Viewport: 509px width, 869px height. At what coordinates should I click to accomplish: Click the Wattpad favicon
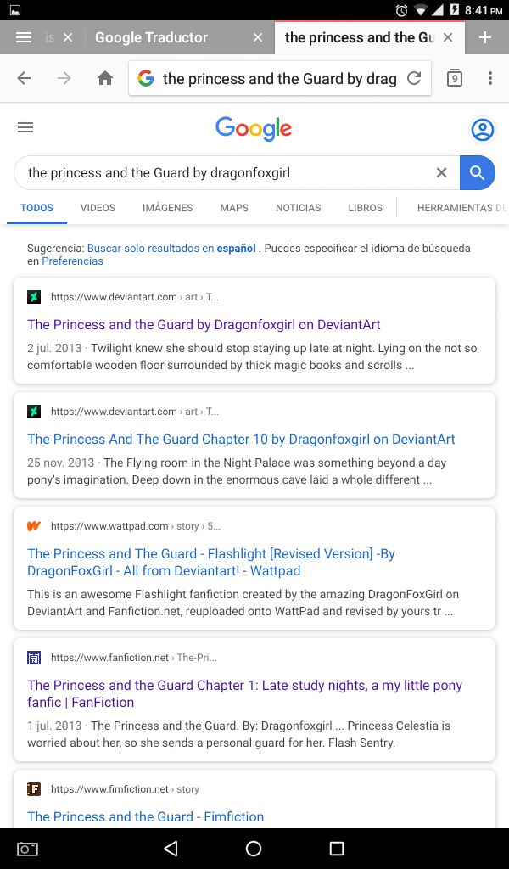tap(34, 526)
